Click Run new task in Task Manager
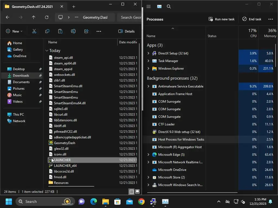278x208 pixels. click(222, 19)
